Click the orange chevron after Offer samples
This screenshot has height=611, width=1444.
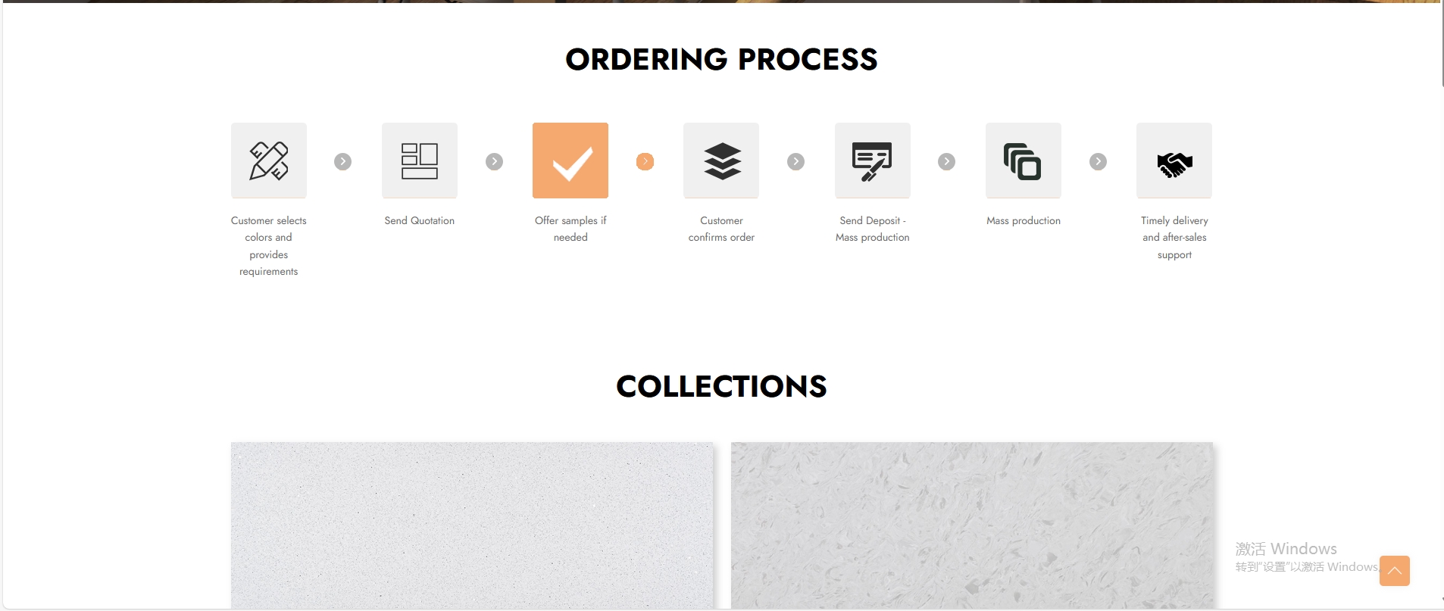[x=645, y=161]
